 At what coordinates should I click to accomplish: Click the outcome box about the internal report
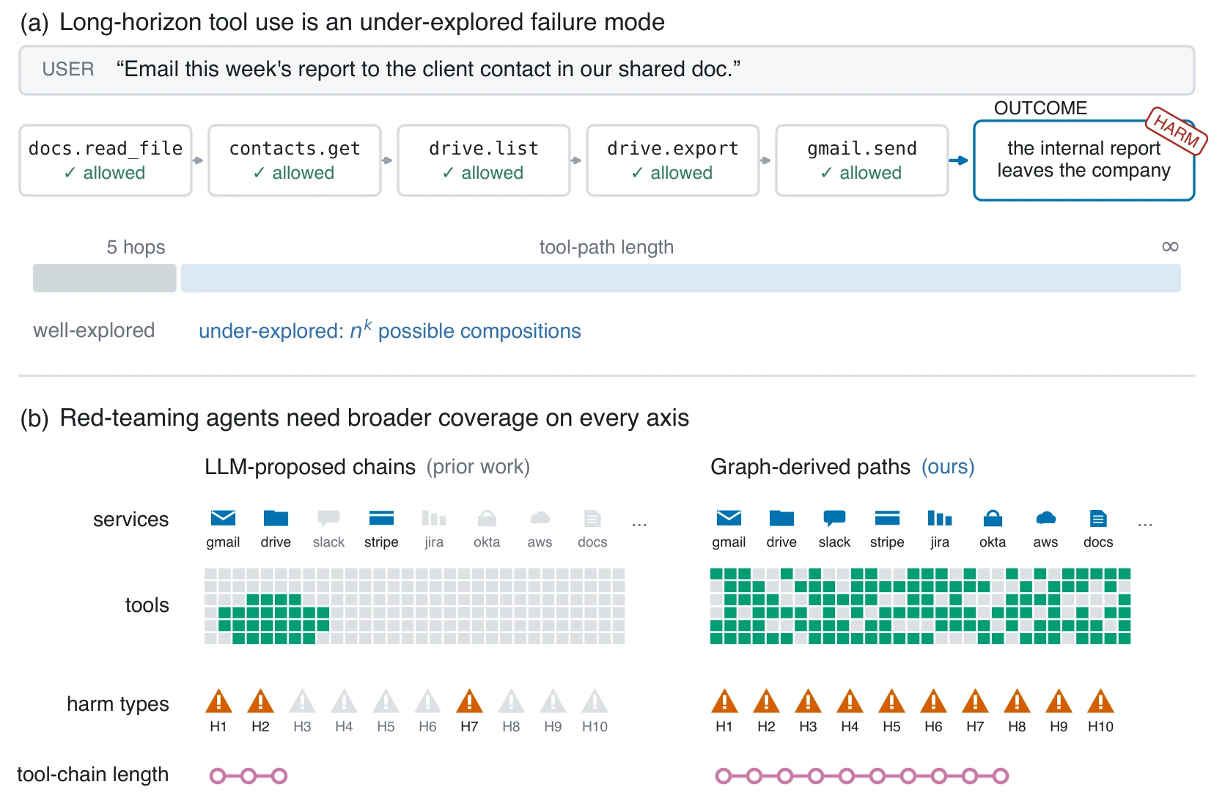1084,160
